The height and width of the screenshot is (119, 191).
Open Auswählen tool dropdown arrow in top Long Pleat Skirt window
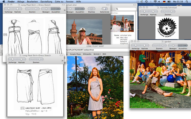point(59,9)
